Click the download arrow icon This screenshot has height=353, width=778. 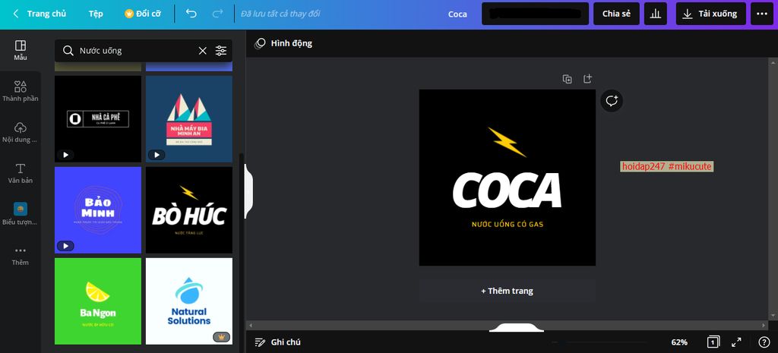pyautogui.click(x=687, y=14)
